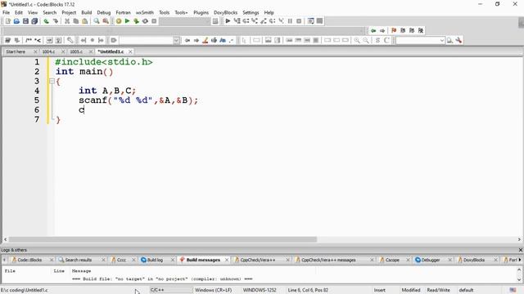
Task: Click the editor horizontal scrollbar right arrow
Action: tap(519, 239)
